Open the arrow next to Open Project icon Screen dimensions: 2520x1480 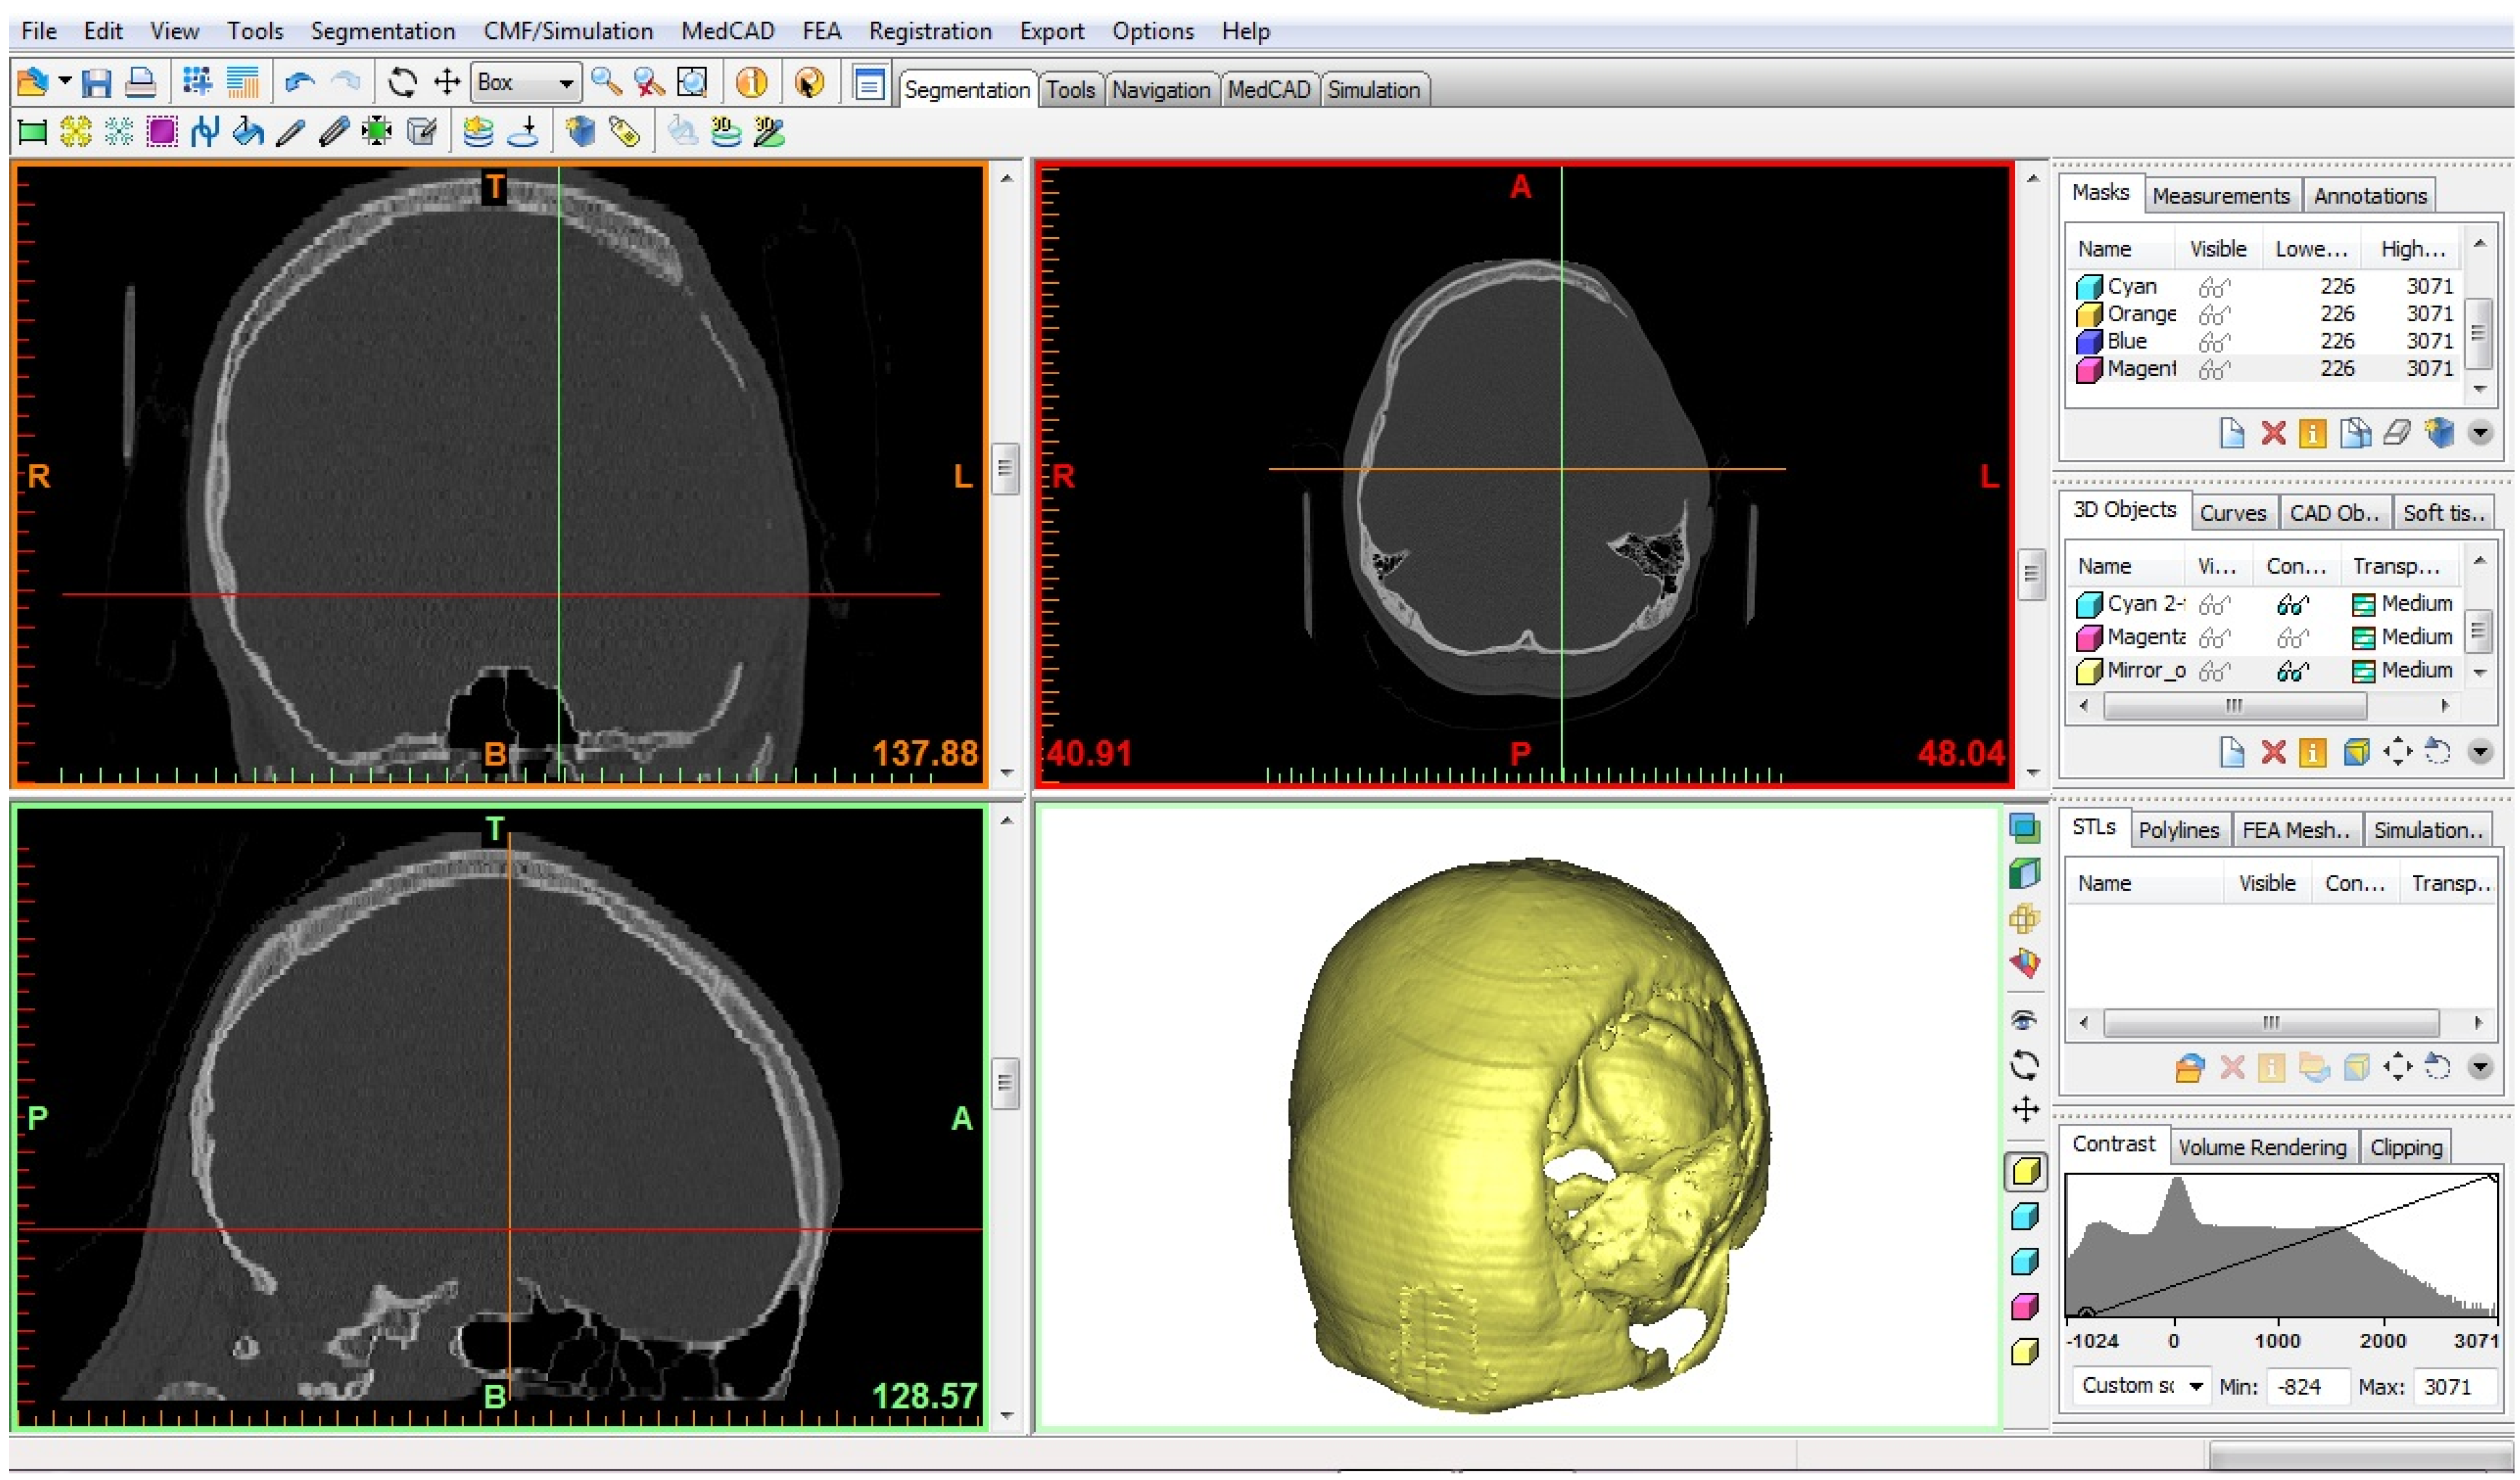coord(65,82)
